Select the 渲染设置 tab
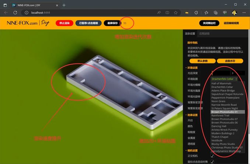Viewport: 250px width, 164px height. click(190, 34)
